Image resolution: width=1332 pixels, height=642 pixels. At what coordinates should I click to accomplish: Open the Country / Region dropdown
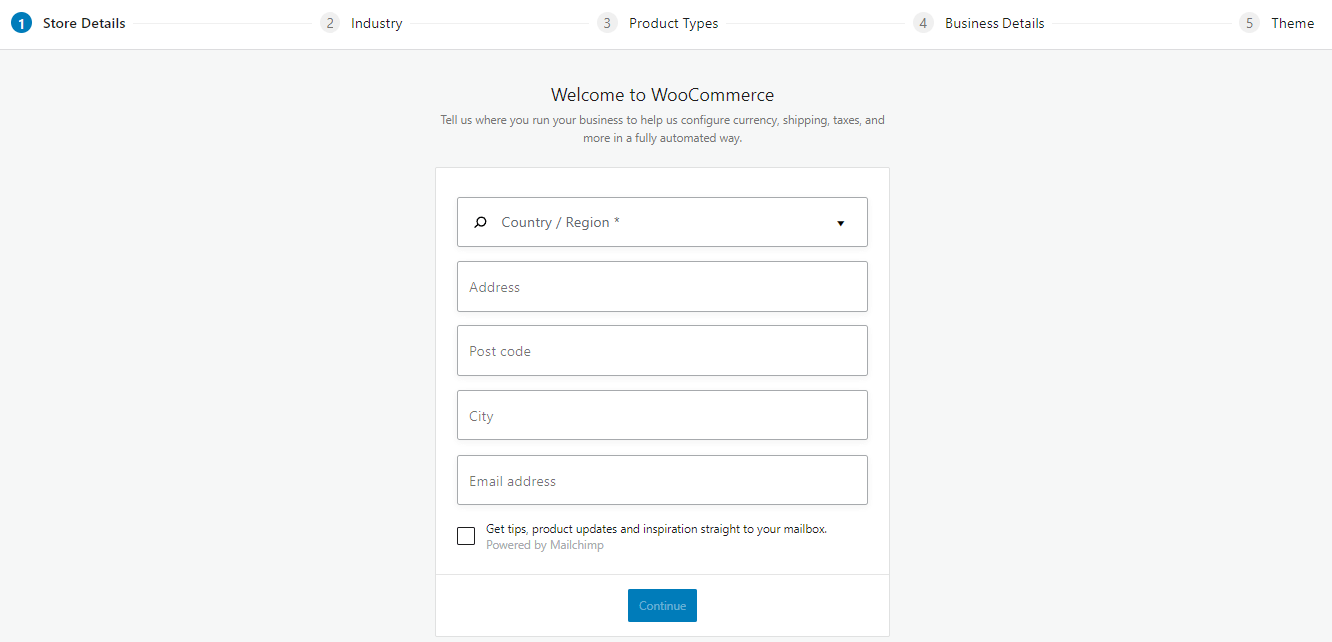662,222
